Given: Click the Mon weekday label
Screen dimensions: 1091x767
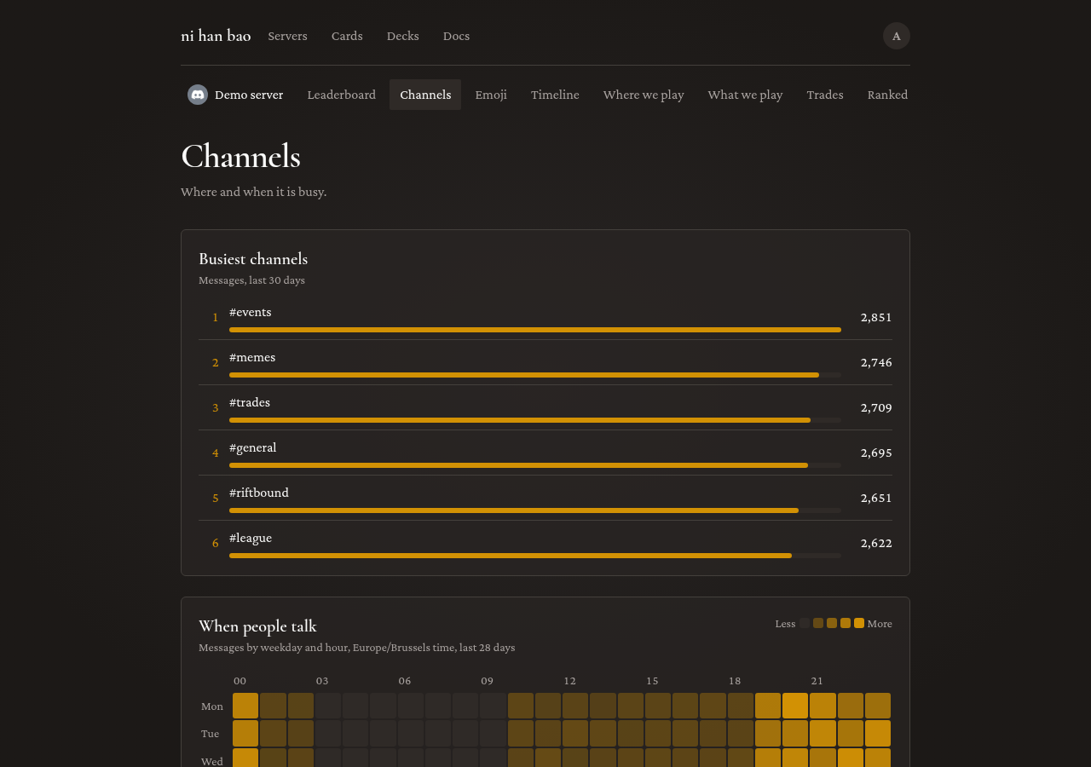Looking at the screenshot, I should coord(212,706).
